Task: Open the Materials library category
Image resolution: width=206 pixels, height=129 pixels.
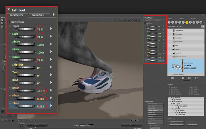Action: point(197,22)
